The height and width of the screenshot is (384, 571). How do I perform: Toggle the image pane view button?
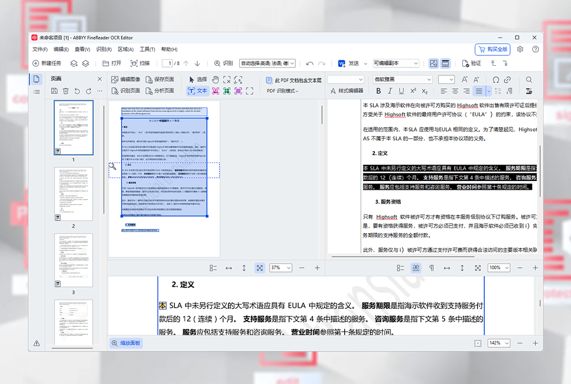(x=433, y=64)
